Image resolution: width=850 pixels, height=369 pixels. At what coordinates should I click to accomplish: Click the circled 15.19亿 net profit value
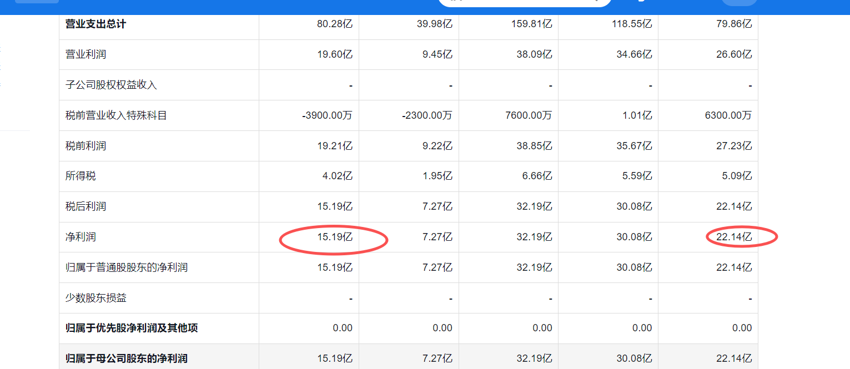coord(335,237)
